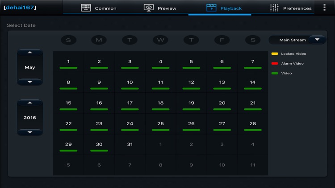
Task: Select May 7 in the first week row
Action: click(253, 61)
